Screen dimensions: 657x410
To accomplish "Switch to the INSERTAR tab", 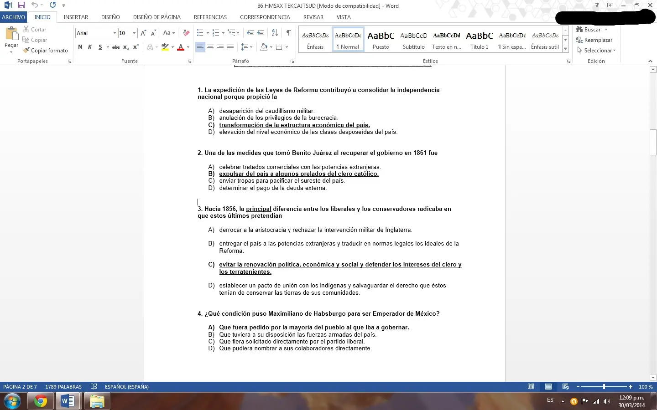I will coord(76,17).
